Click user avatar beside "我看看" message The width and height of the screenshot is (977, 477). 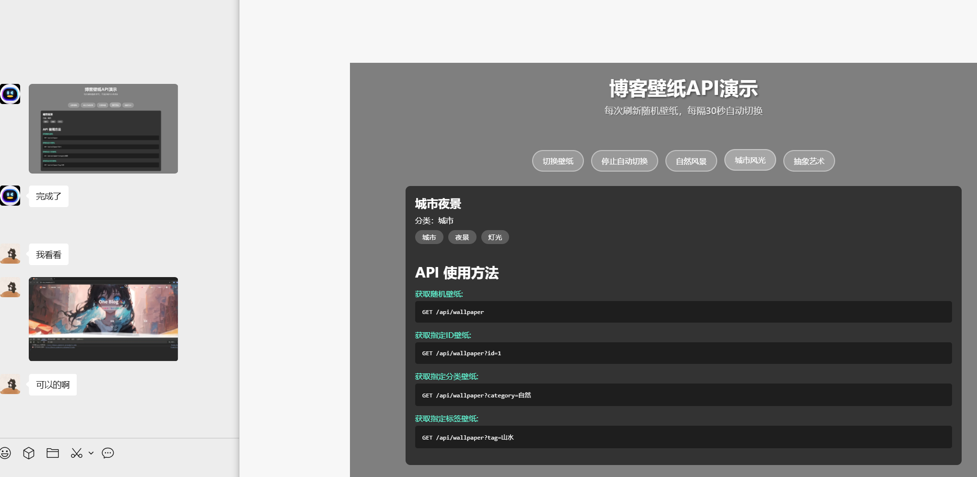pos(10,254)
